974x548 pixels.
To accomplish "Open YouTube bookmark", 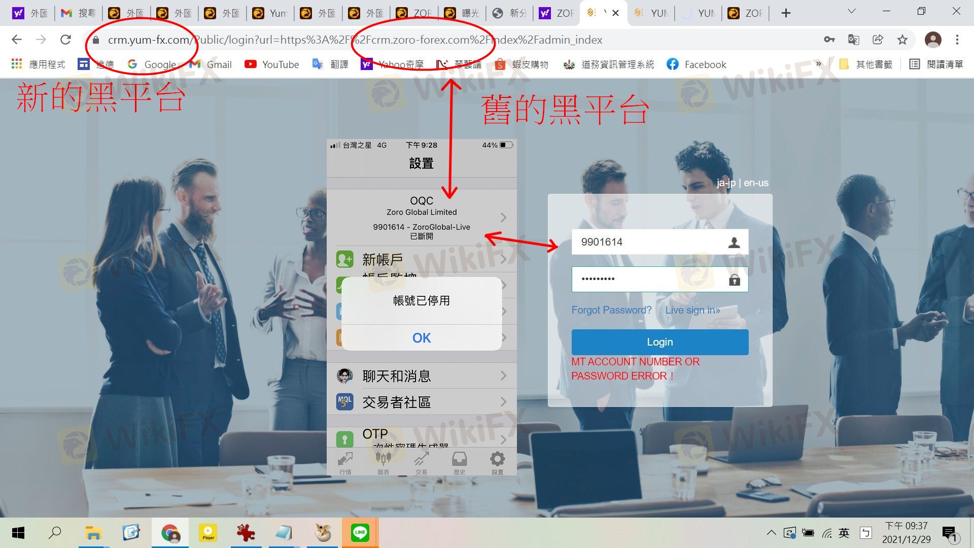I will point(272,64).
